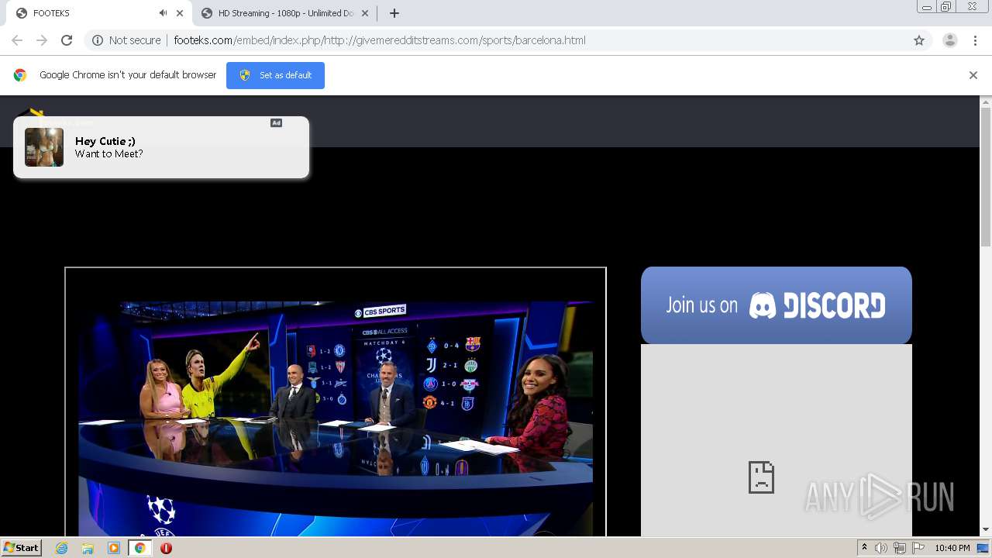
Task: Open Windows Media Player from taskbar
Action: pos(114,548)
